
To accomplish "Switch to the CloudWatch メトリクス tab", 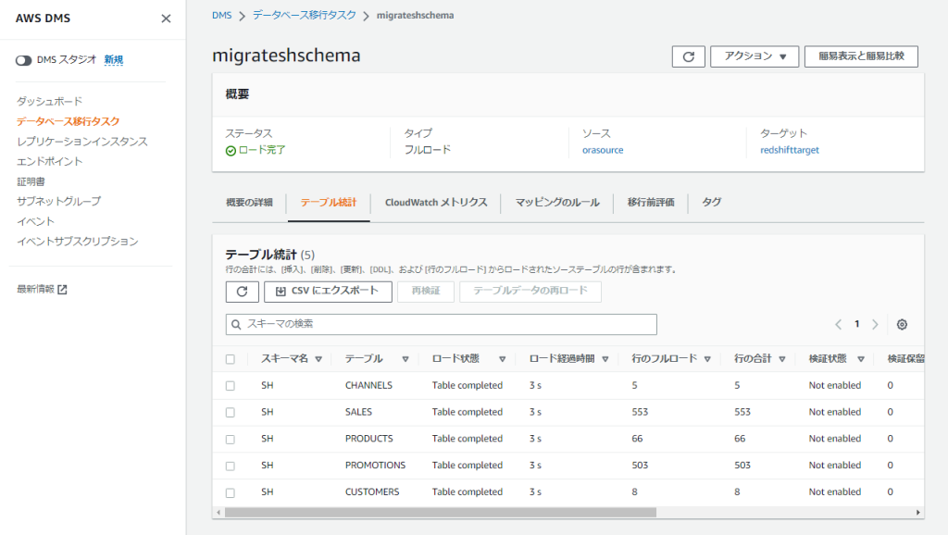I will 436,203.
